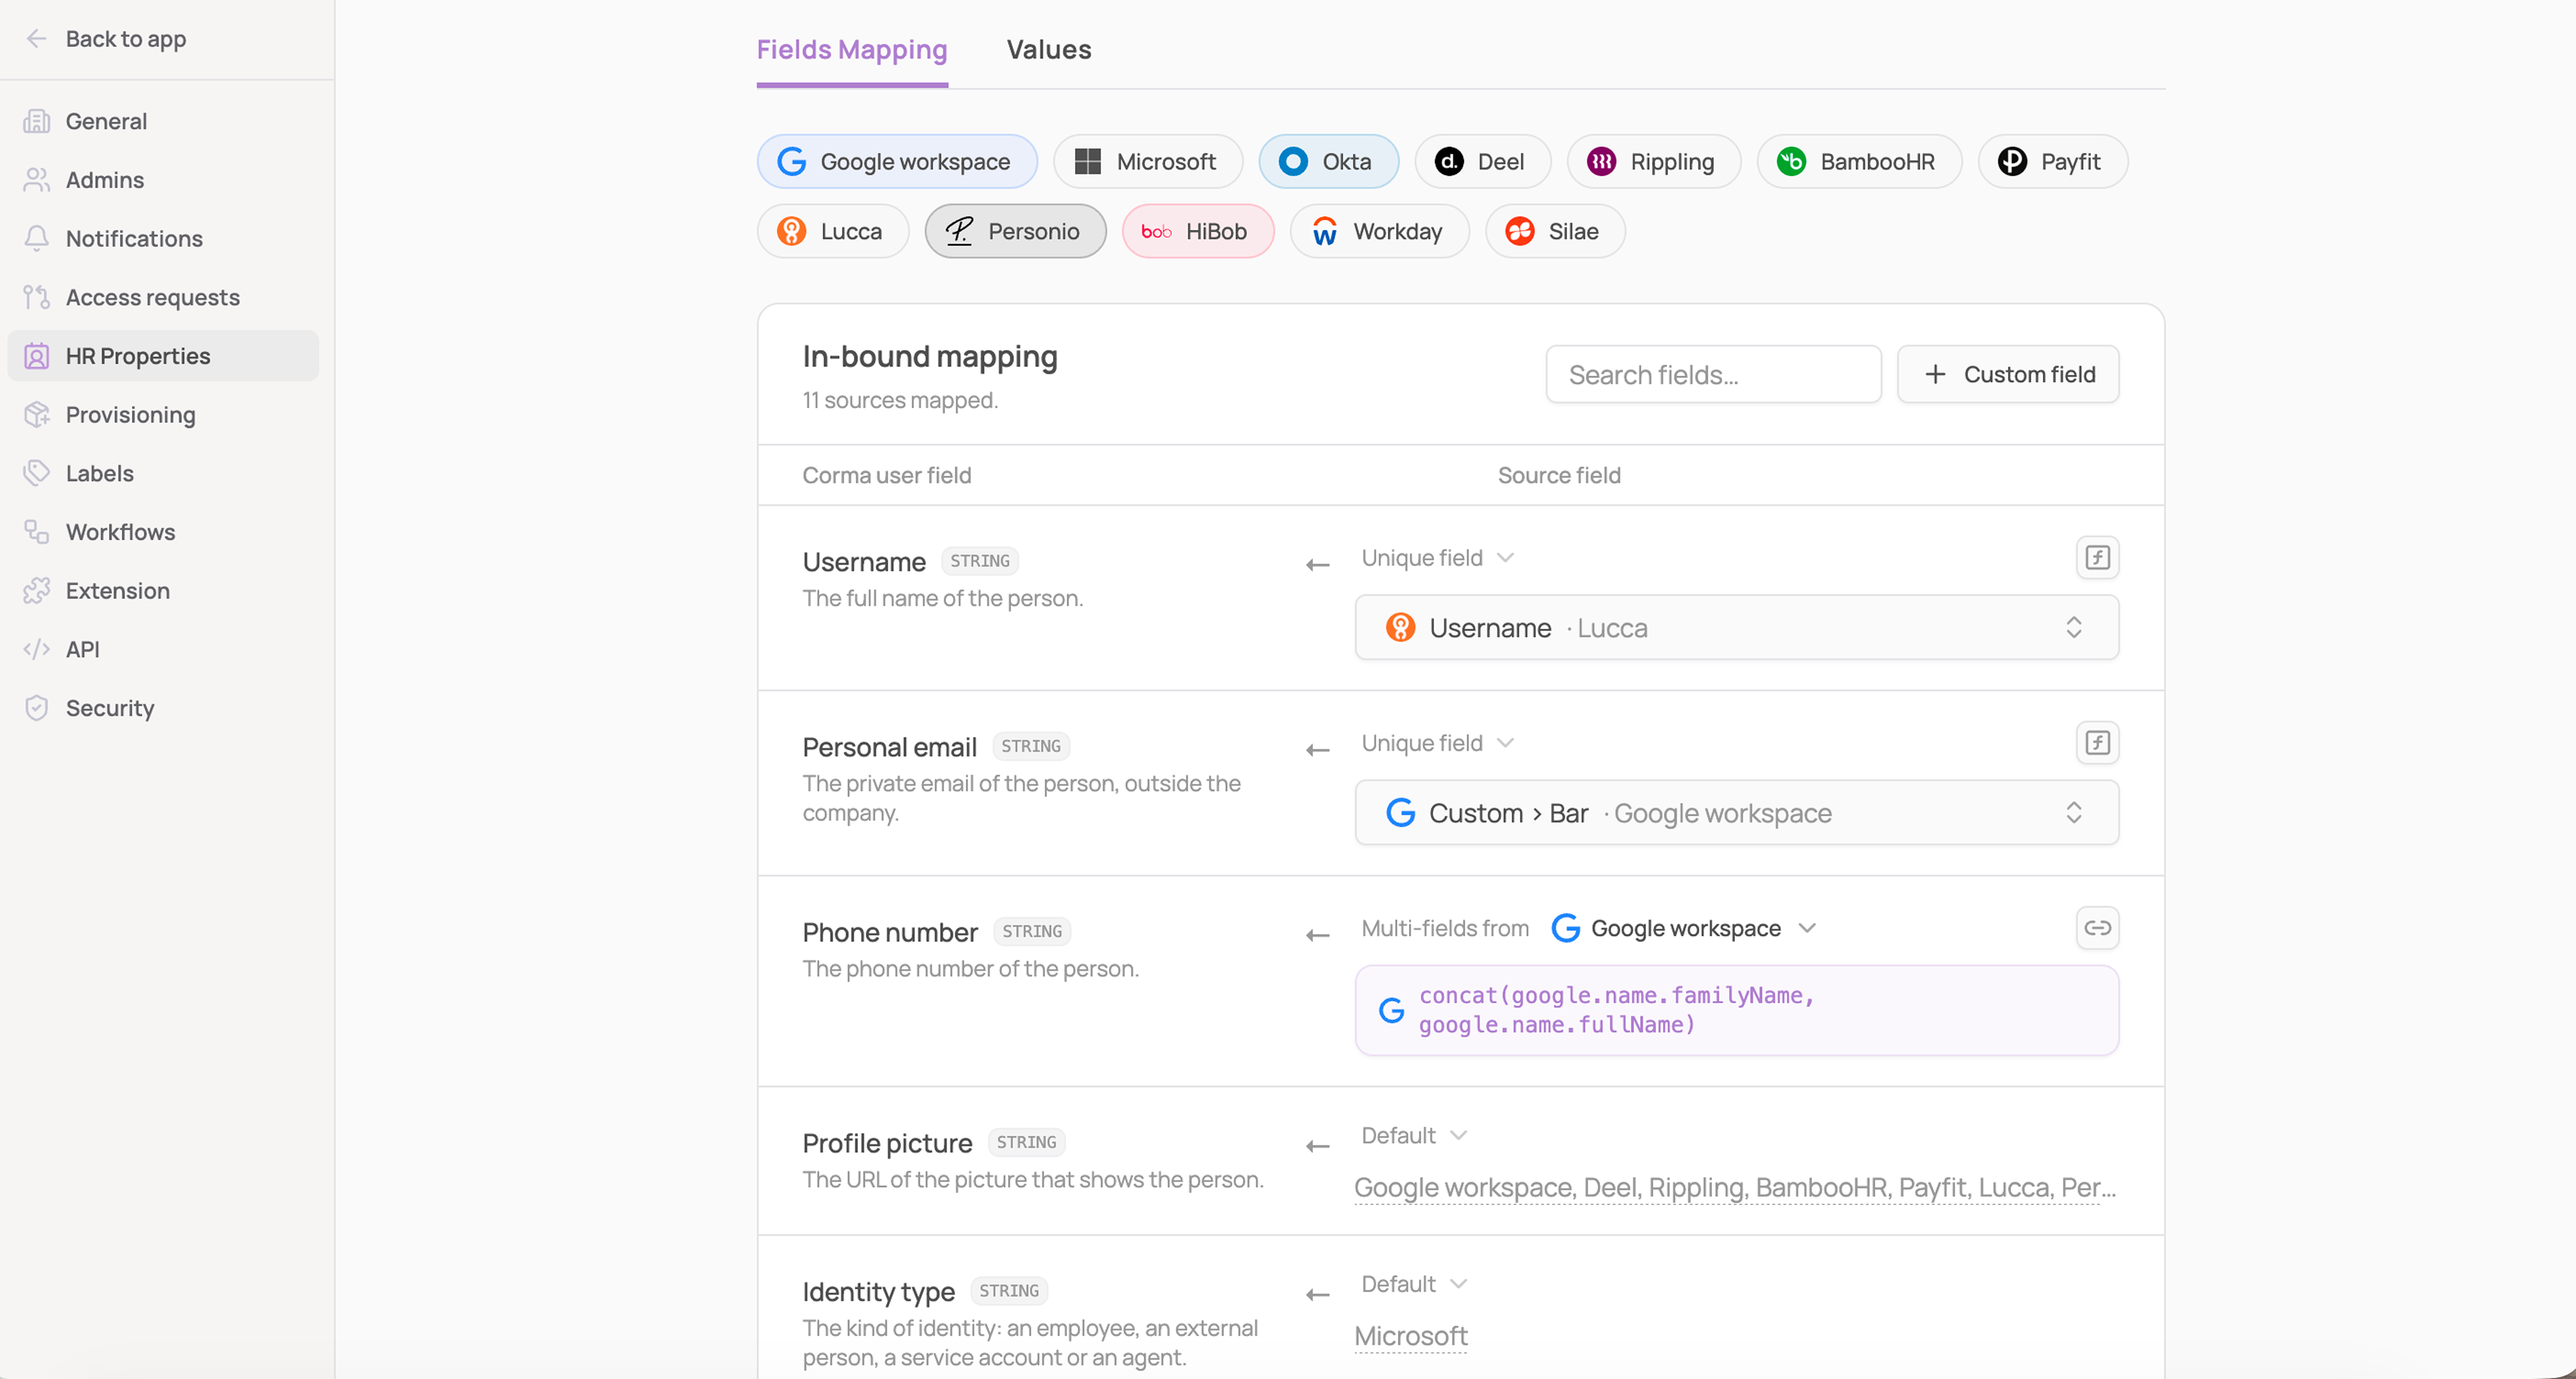Click the Labels tag icon
The image size is (2576, 1379).
pyautogui.click(x=37, y=473)
